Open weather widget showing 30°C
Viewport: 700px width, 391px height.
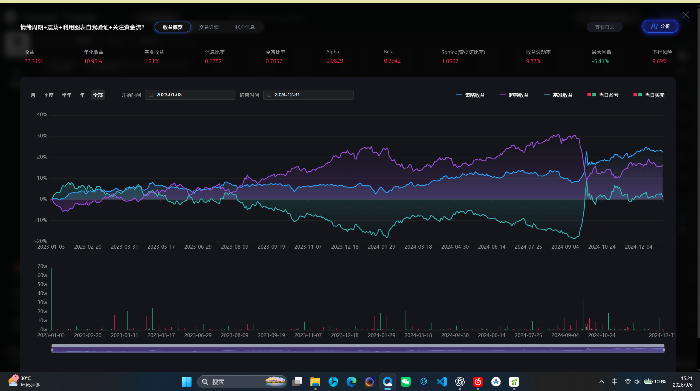pyautogui.click(x=24, y=381)
